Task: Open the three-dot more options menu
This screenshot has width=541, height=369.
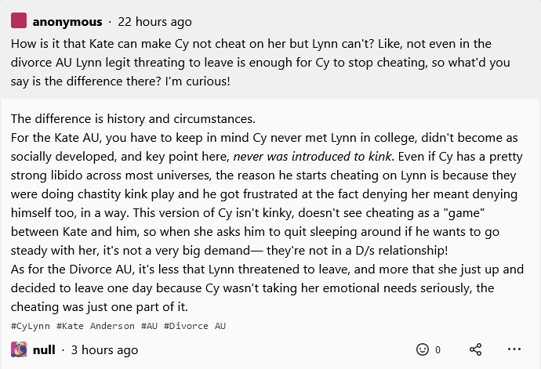Action: [x=514, y=349]
